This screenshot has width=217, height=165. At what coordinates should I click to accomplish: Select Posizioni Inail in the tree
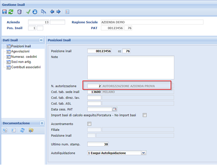(x=21, y=46)
